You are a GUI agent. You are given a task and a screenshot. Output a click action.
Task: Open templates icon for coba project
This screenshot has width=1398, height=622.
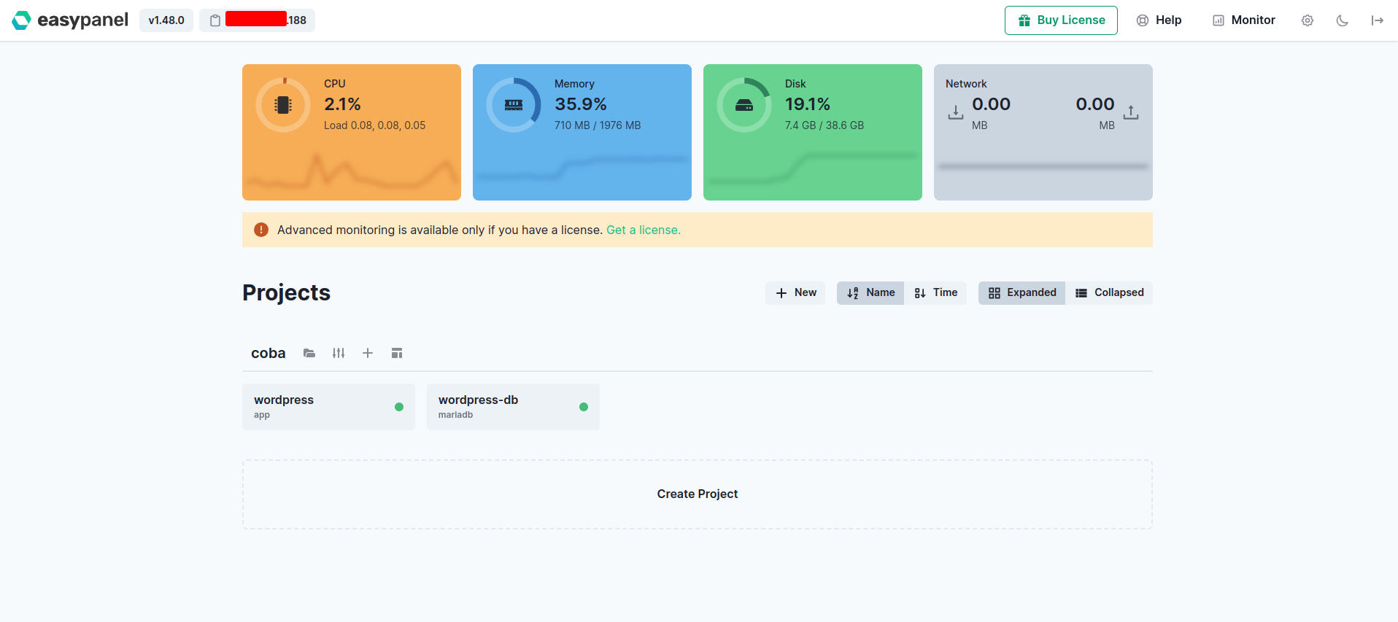click(397, 353)
